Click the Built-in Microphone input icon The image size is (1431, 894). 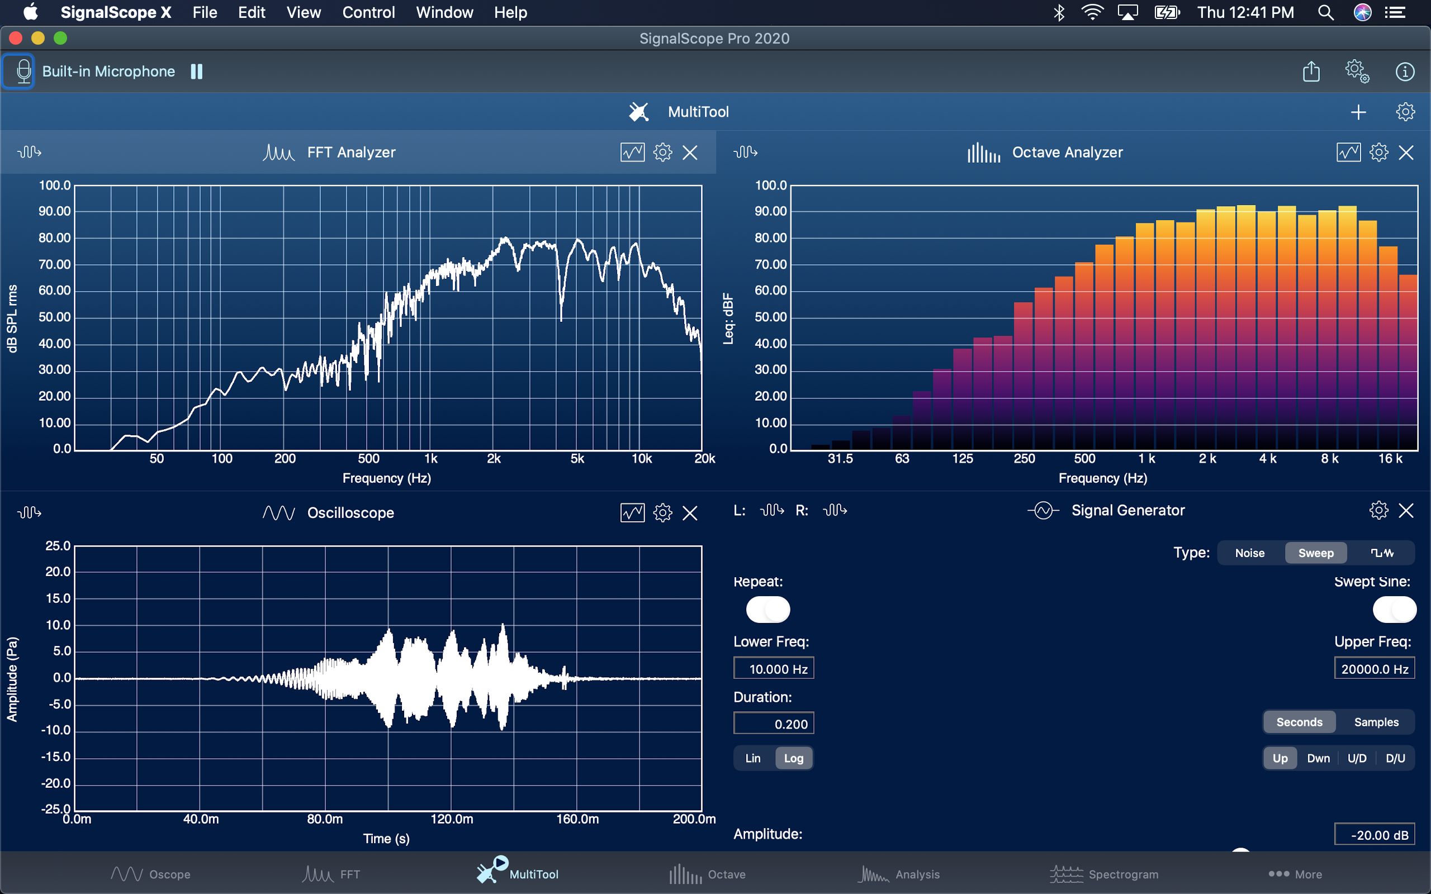(22, 72)
